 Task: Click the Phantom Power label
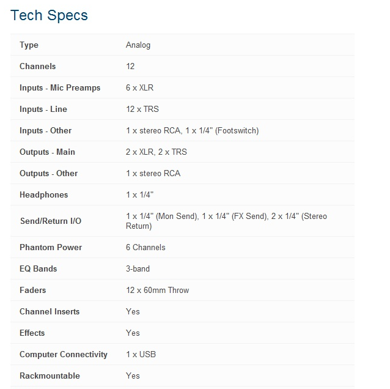coord(51,247)
